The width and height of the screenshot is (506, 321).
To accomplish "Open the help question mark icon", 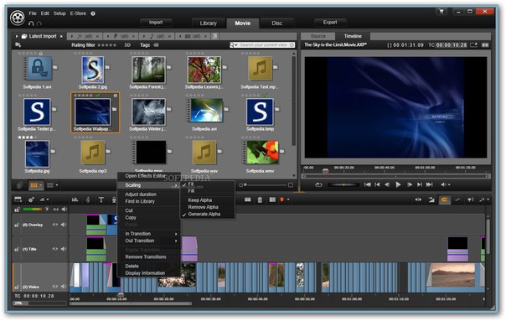I will click(93, 13).
